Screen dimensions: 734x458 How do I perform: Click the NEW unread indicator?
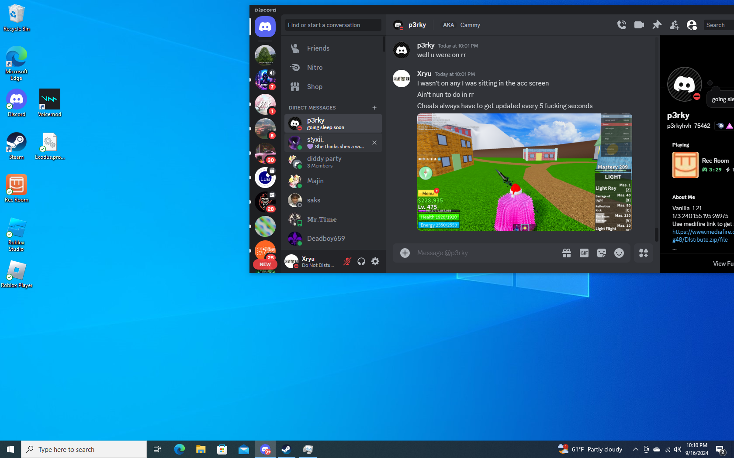point(265,264)
